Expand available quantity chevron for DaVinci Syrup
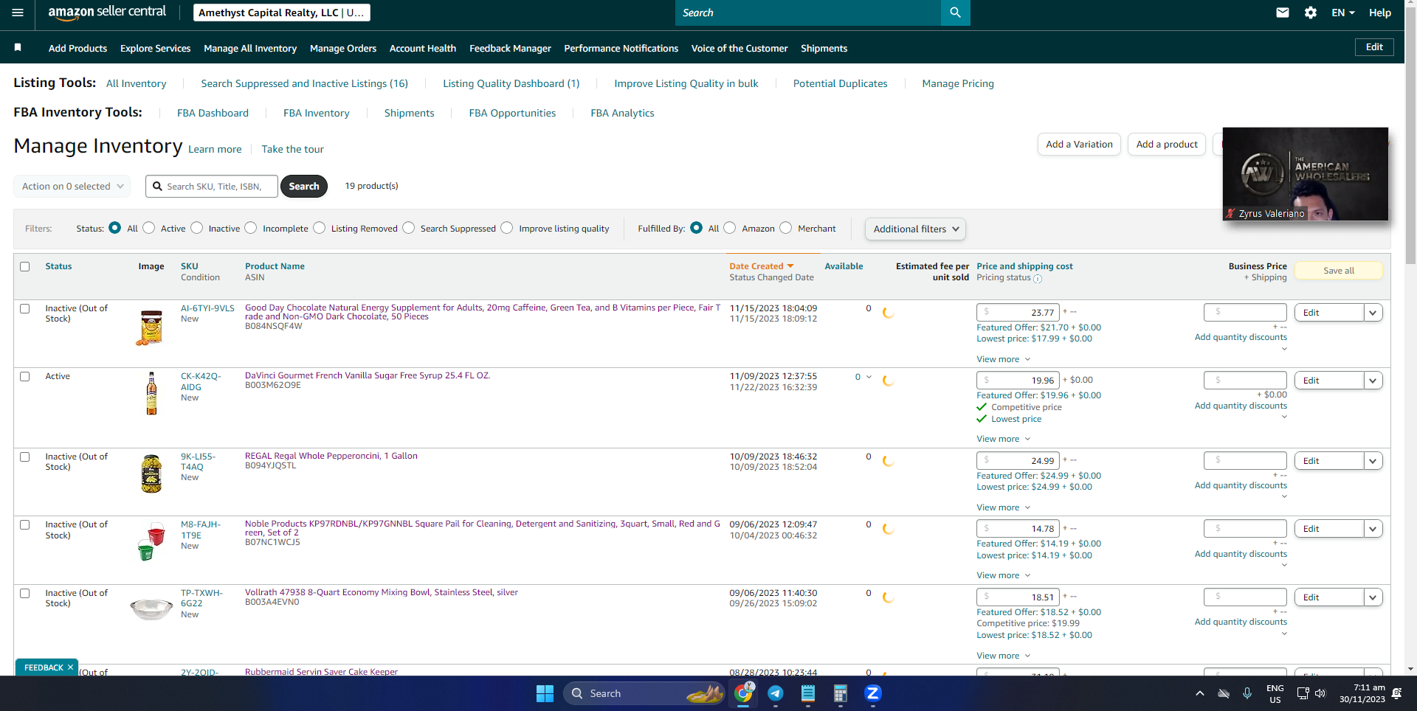The width and height of the screenshot is (1417, 711). tap(869, 377)
